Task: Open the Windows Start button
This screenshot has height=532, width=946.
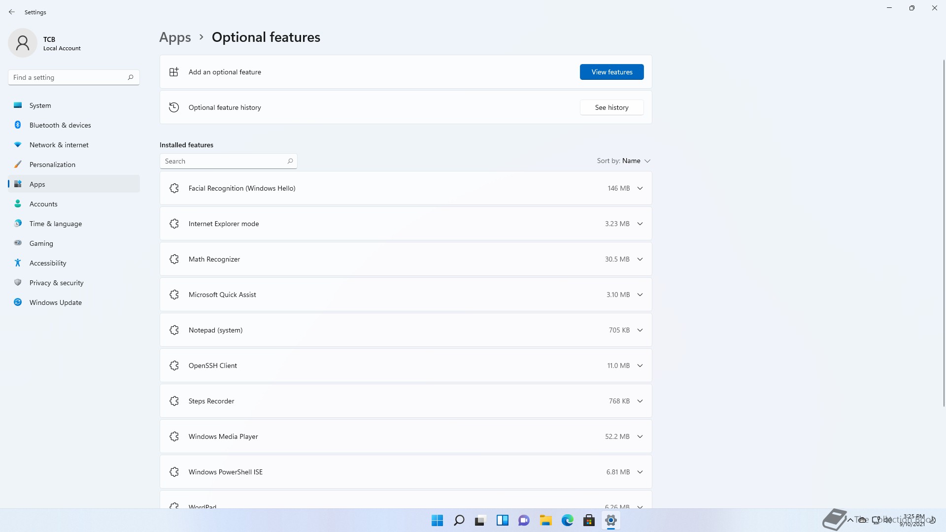Action: click(x=437, y=521)
